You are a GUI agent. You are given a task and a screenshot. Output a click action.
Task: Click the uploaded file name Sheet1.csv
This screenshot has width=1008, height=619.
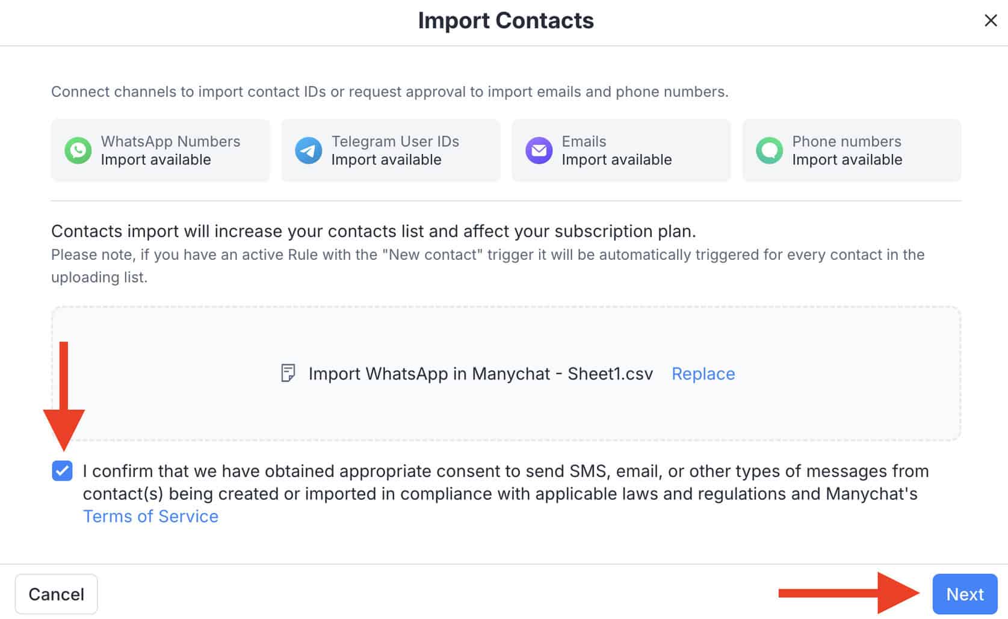pyautogui.click(x=480, y=374)
